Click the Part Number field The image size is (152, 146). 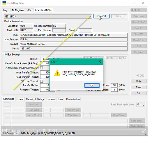click(59, 30)
